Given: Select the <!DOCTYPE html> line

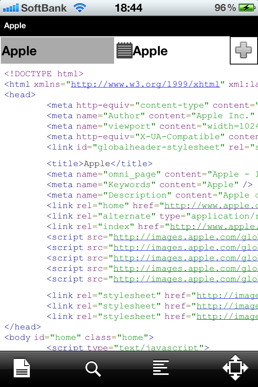Looking at the screenshot, I should [x=44, y=74].
